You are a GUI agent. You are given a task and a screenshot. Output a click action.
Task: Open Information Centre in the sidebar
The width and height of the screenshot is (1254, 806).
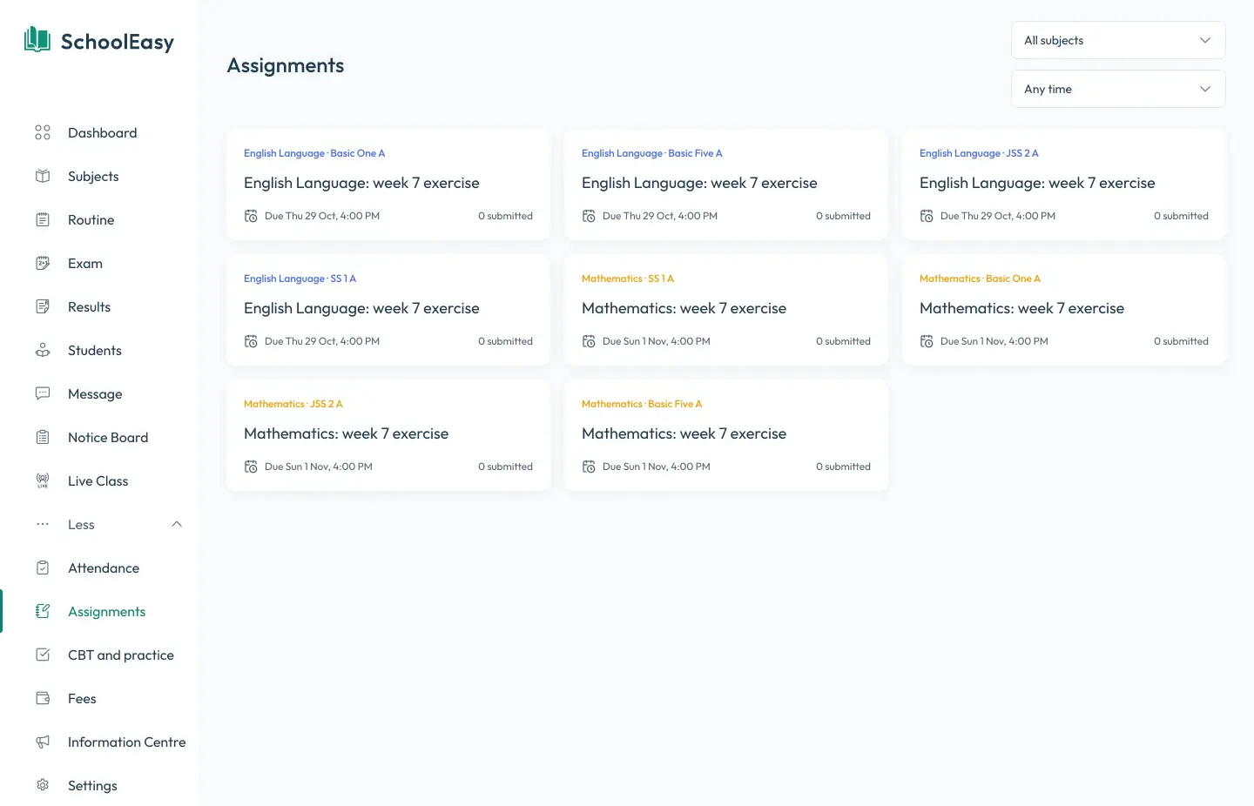[x=127, y=742]
